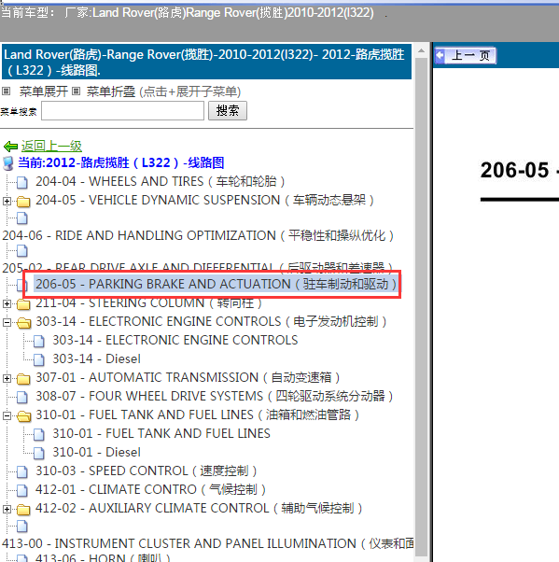Select 206-05 PARKING BRAKE AND ACTUATION
The image size is (559, 562).
pos(217,284)
